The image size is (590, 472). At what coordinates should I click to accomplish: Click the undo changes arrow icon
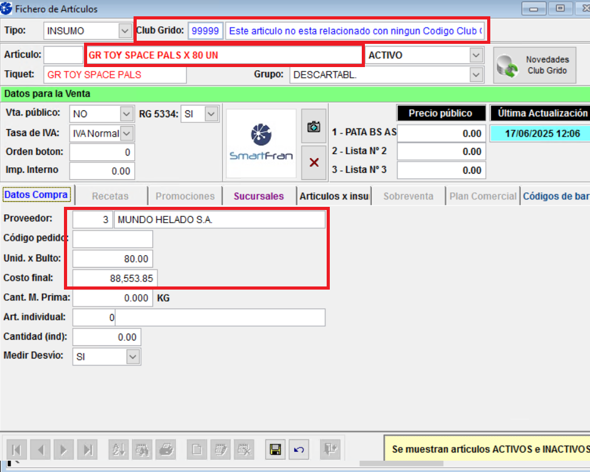tap(299, 449)
